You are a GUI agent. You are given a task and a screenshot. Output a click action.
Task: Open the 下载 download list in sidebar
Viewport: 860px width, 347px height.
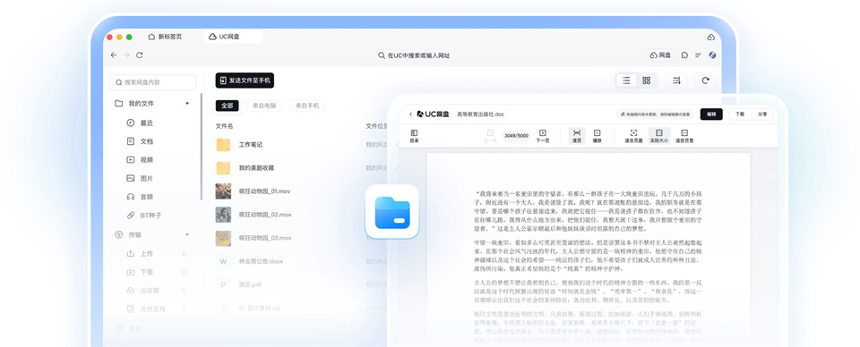pos(141,272)
